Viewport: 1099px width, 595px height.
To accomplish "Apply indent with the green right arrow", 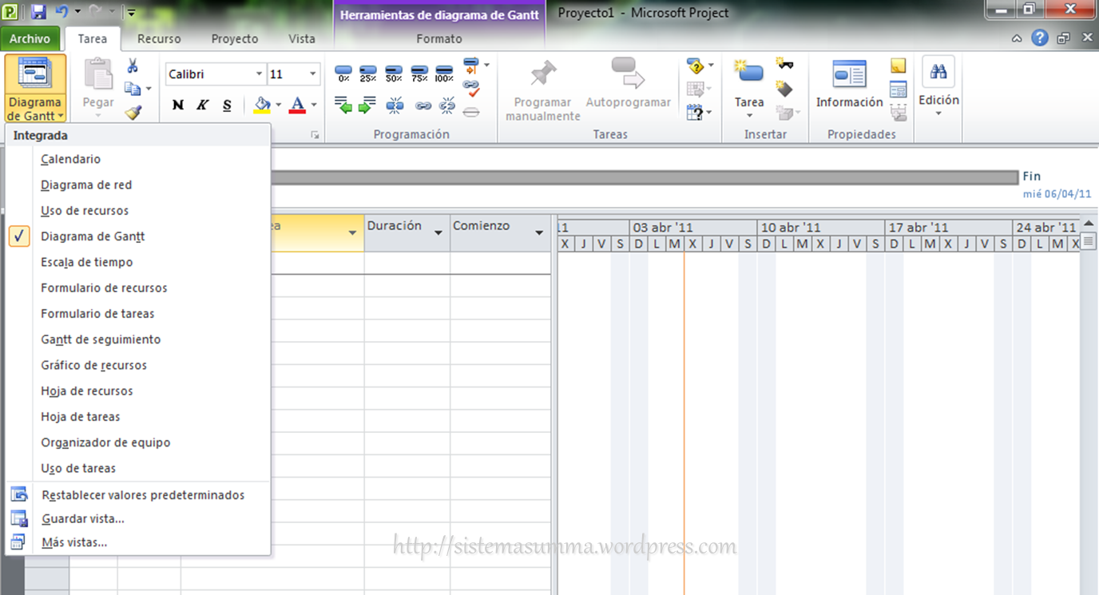I will coord(366,105).
